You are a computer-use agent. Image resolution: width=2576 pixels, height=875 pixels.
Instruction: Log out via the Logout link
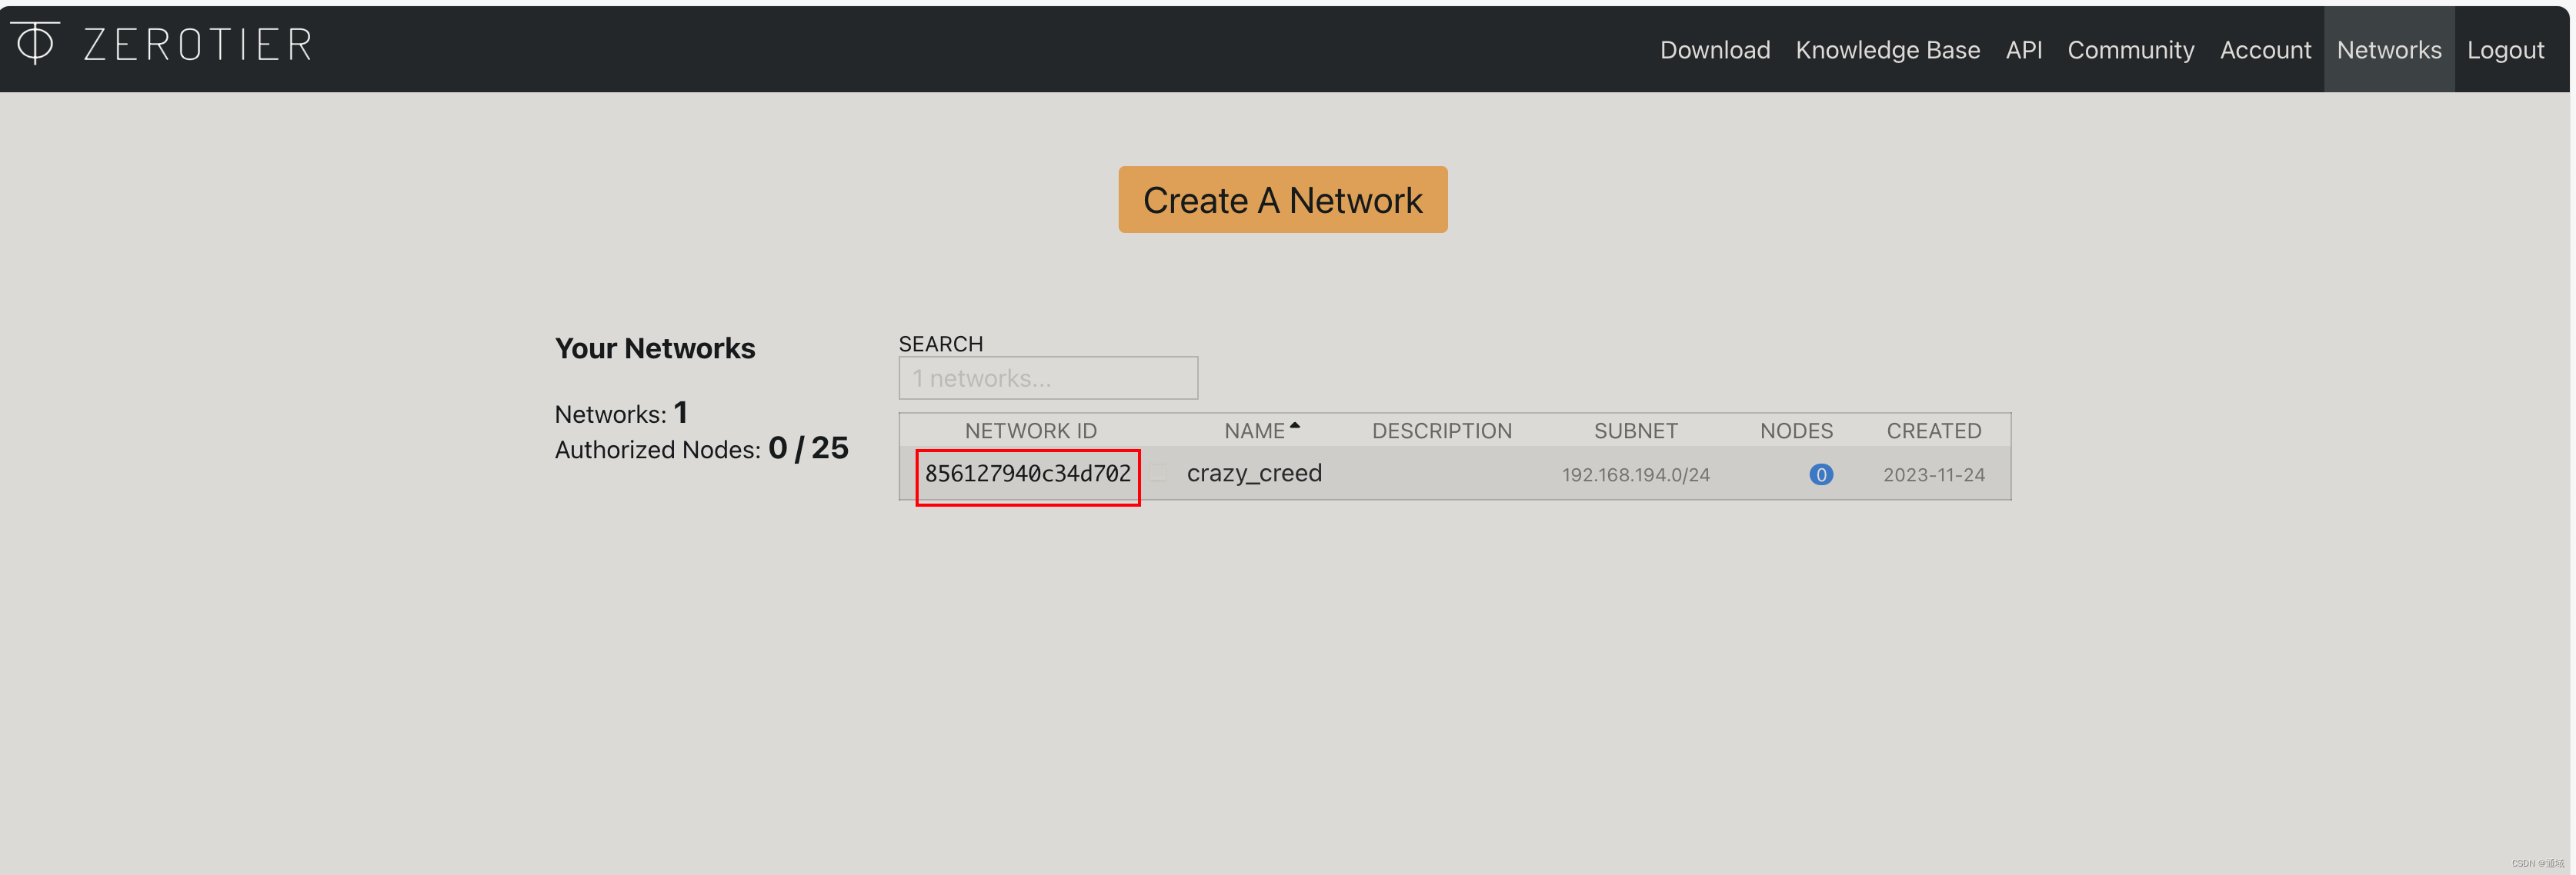tap(2504, 50)
